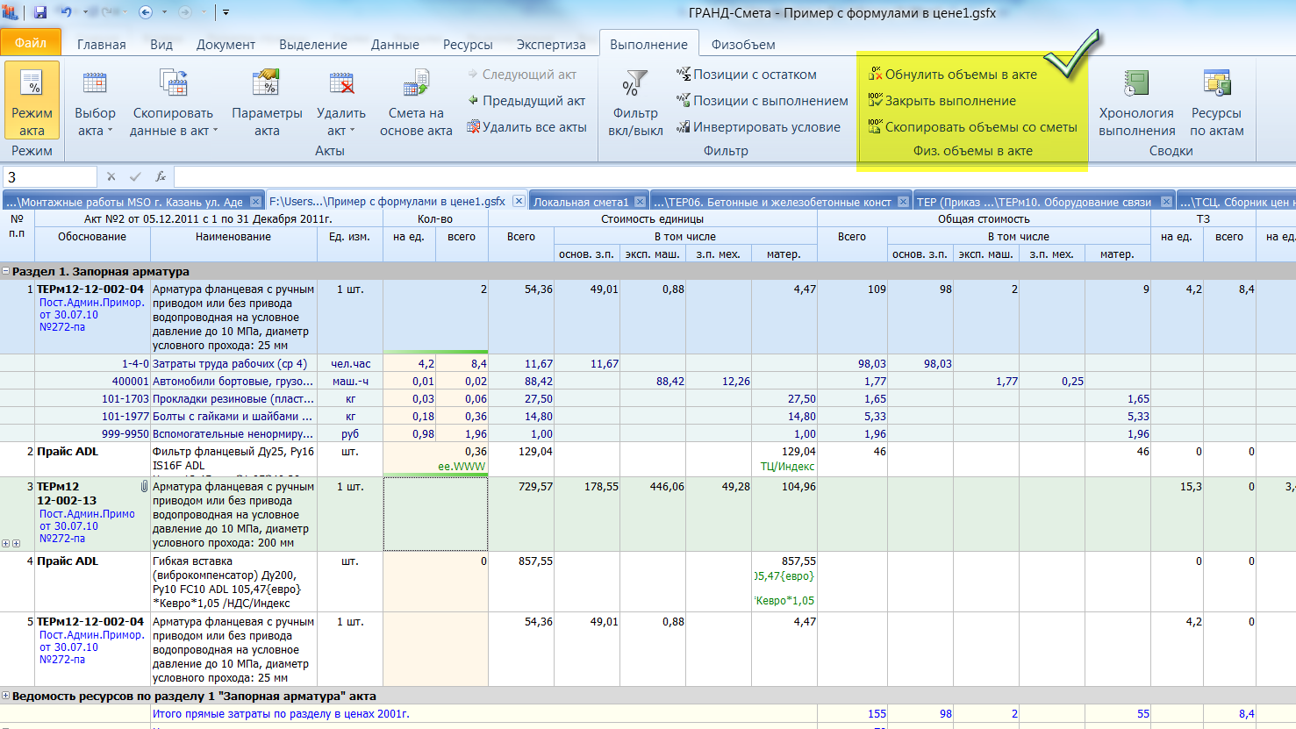Close the ТЕРм10 Оборудование связи tab
The width and height of the screenshot is (1296, 729).
[1166, 202]
